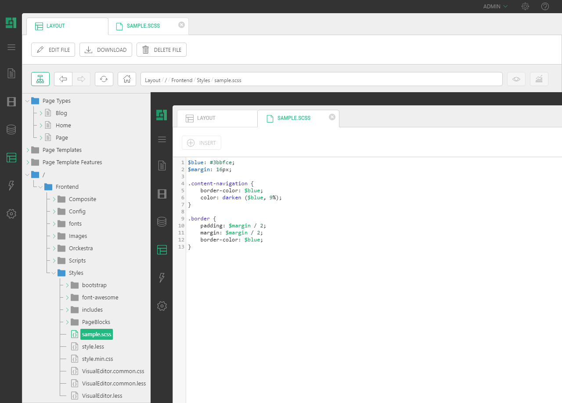Viewport: 562px width, 403px height.
Task: Select style.min.css in the file tree
Action: (x=97, y=359)
